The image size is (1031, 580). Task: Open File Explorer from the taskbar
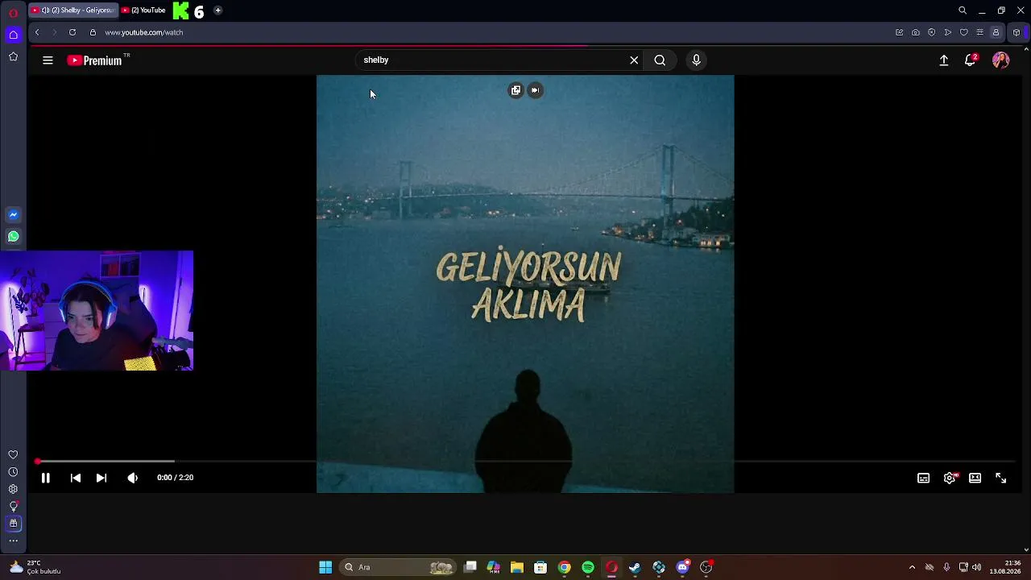pyautogui.click(x=517, y=567)
